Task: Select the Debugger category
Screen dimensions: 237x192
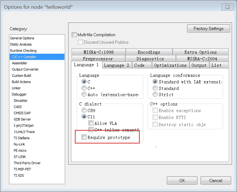Action: pyautogui.click(x=19, y=94)
